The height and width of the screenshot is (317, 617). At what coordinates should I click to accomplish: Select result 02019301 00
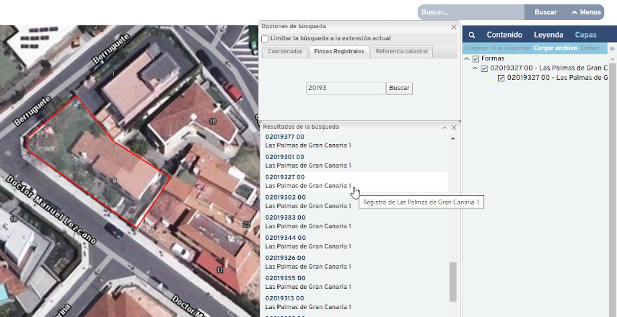(x=285, y=157)
